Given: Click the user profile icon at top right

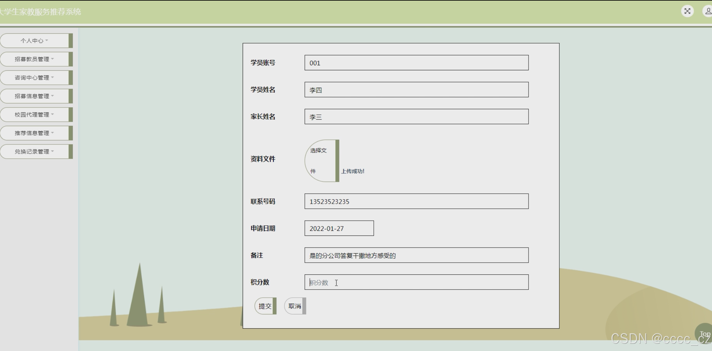Looking at the screenshot, I should (708, 11).
